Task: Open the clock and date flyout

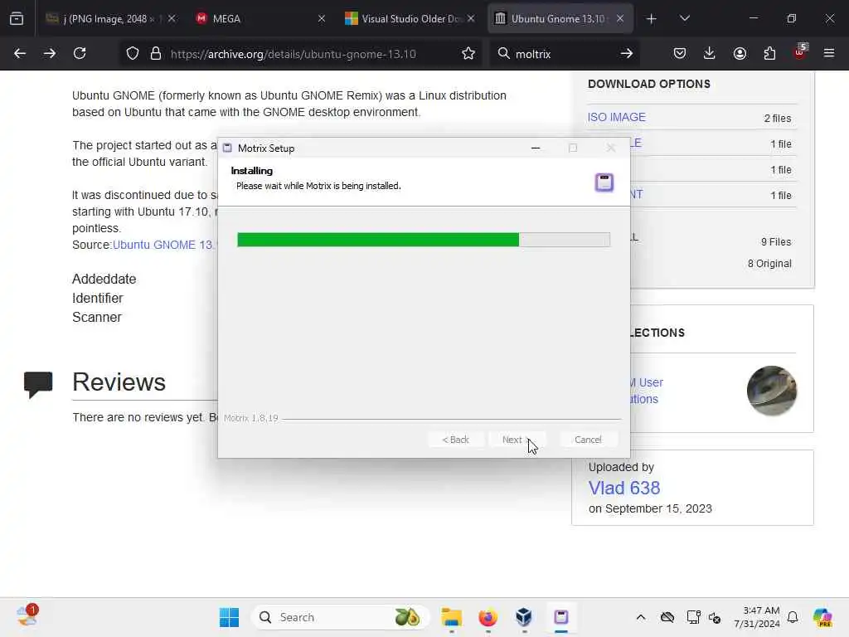Action: click(x=757, y=617)
